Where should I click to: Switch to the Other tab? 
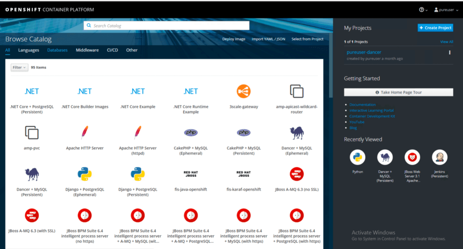(x=132, y=50)
